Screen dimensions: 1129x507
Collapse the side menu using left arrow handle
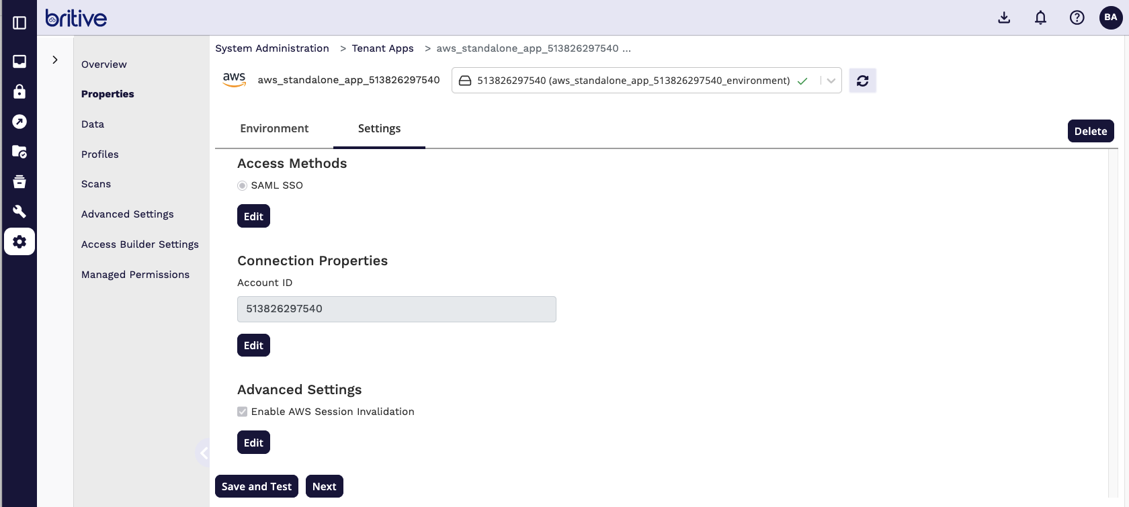(x=204, y=453)
